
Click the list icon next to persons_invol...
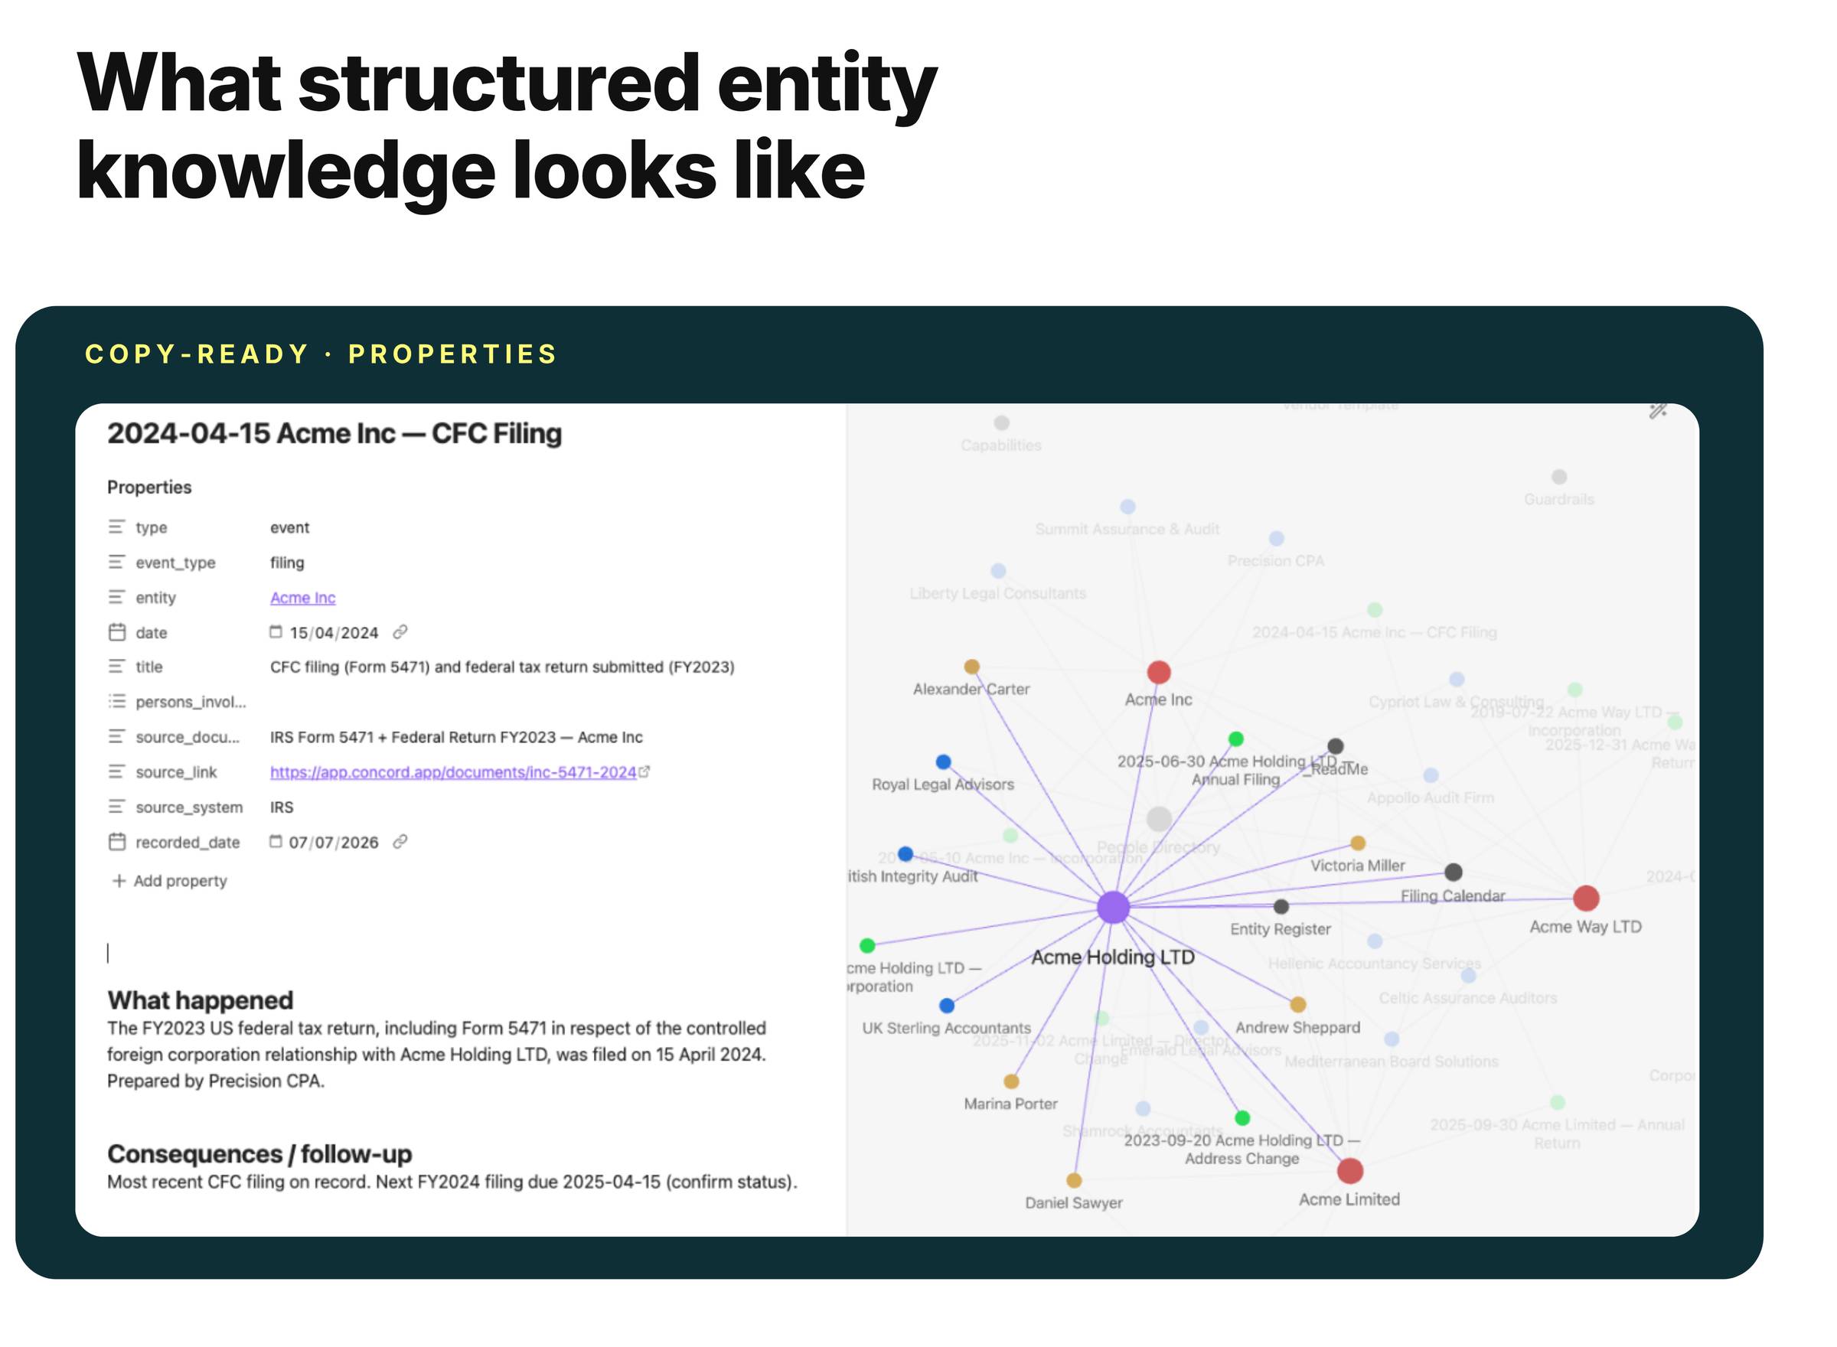coord(117,701)
